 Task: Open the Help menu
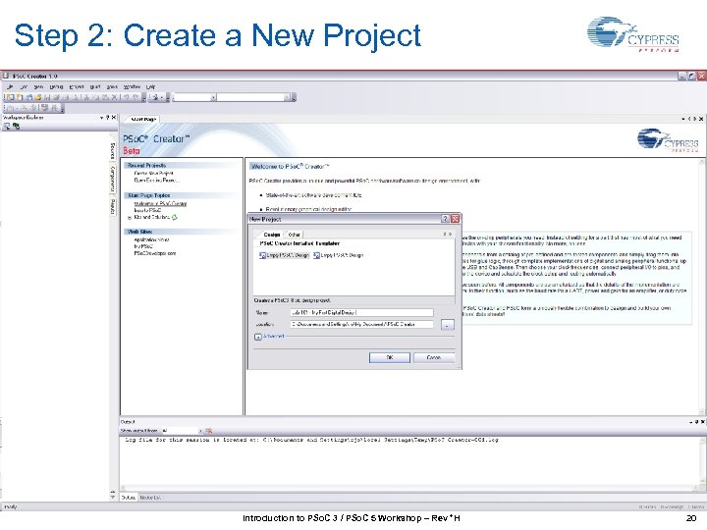coord(150,86)
